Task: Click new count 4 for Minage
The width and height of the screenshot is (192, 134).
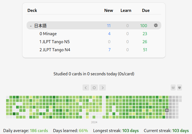Action: 109,34
